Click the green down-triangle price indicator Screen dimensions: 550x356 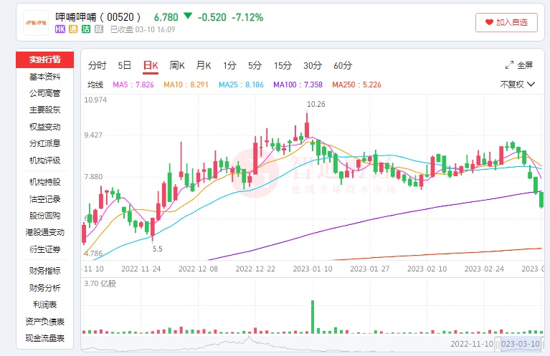(187, 16)
